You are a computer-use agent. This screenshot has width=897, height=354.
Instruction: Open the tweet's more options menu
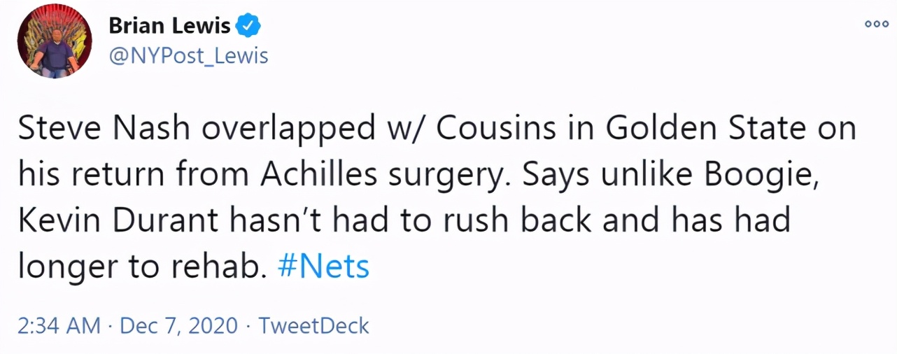[877, 23]
